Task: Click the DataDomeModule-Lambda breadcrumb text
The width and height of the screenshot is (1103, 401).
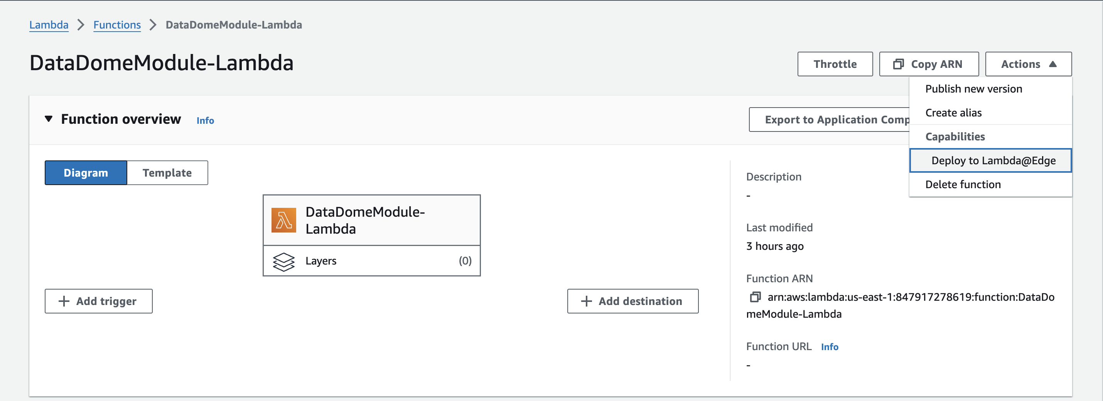Action: (x=234, y=25)
